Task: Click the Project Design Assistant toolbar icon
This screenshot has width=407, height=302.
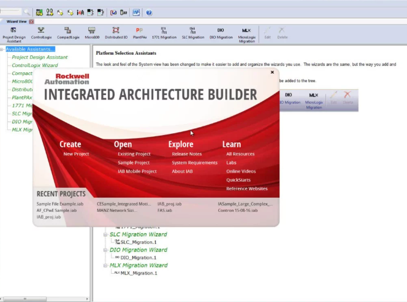Action: (13, 33)
